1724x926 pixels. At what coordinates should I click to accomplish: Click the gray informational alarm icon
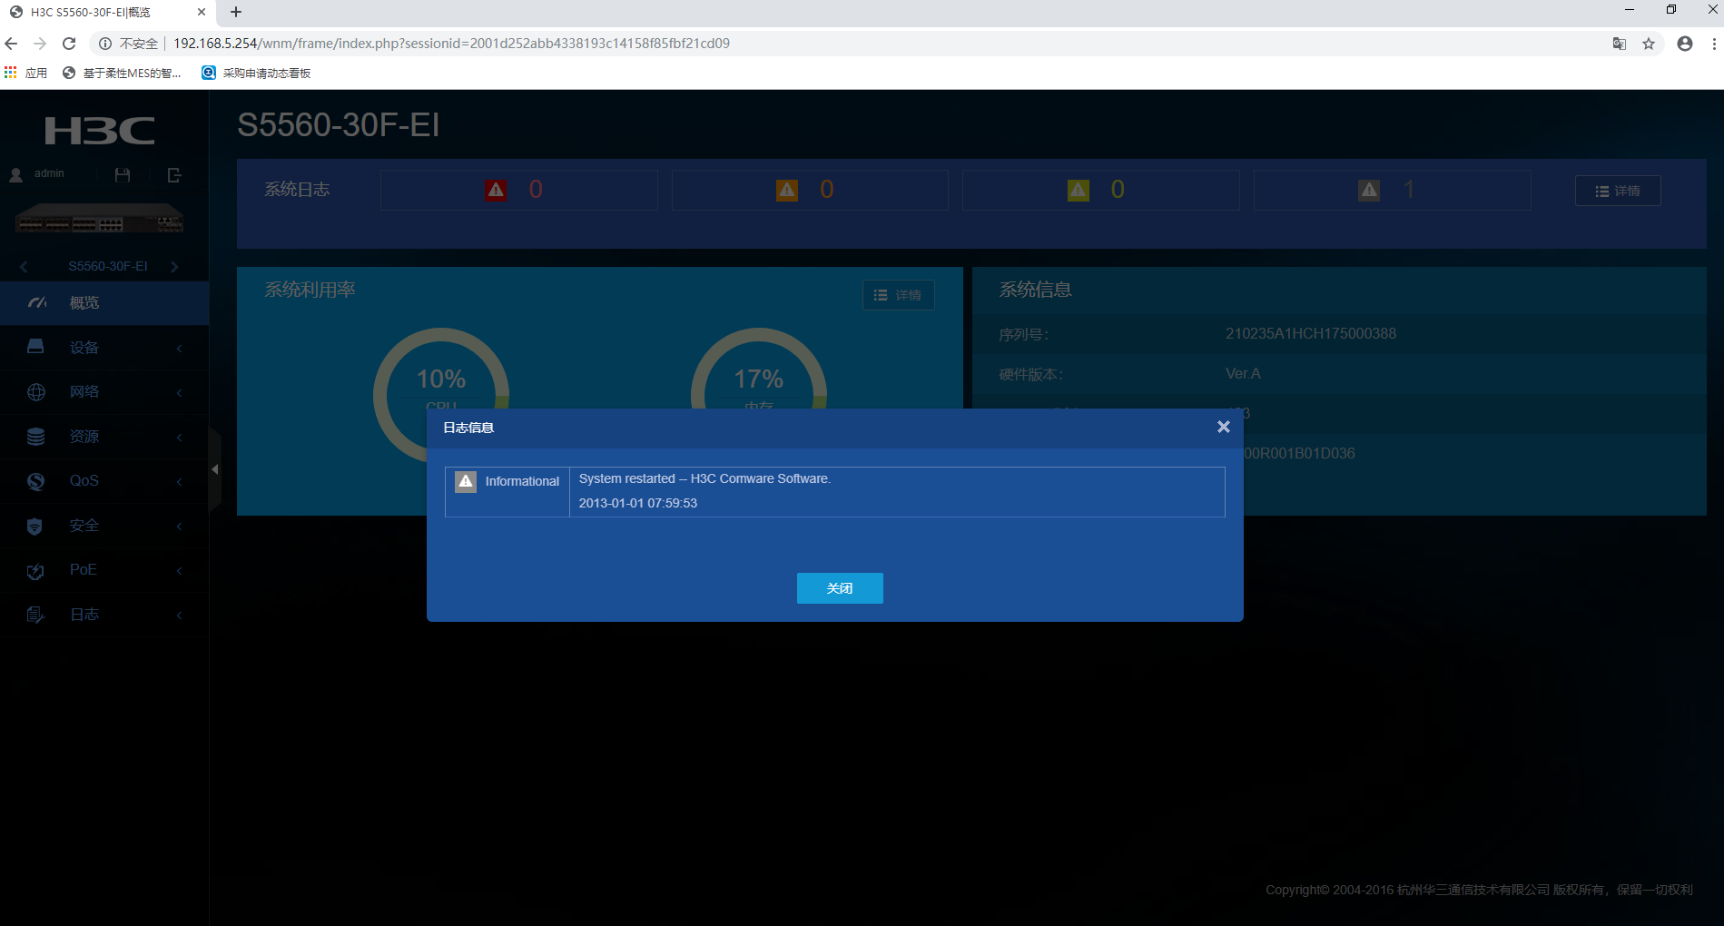[1369, 190]
